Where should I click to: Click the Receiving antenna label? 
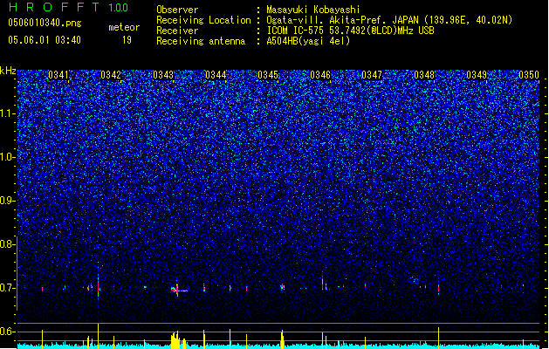(x=201, y=41)
